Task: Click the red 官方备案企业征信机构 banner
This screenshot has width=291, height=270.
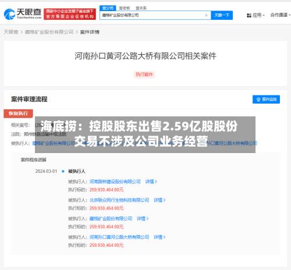Action: (70, 14)
